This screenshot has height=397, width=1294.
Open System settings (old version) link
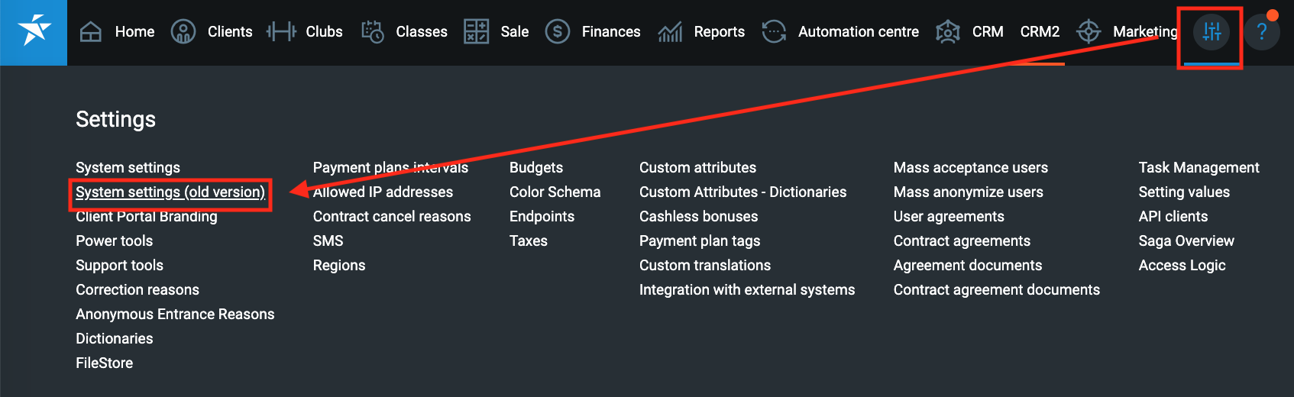[170, 192]
